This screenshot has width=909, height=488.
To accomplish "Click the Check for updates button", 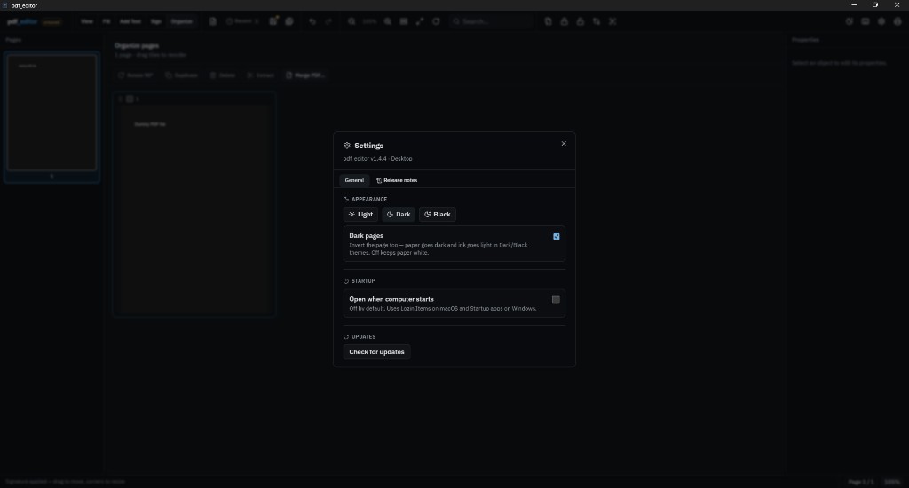I will 376,351.
